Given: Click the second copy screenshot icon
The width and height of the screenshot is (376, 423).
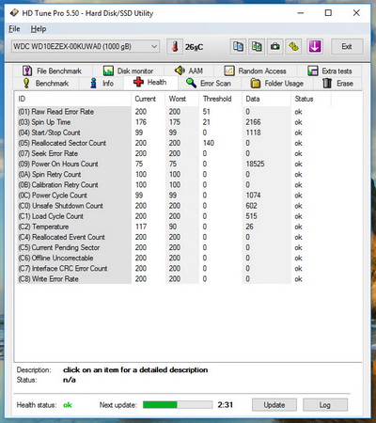Looking at the screenshot, I should click(x=257, y=47).
